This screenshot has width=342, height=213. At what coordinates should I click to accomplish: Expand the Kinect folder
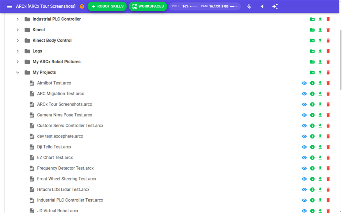pyautogui.click(x=18, y=30)
